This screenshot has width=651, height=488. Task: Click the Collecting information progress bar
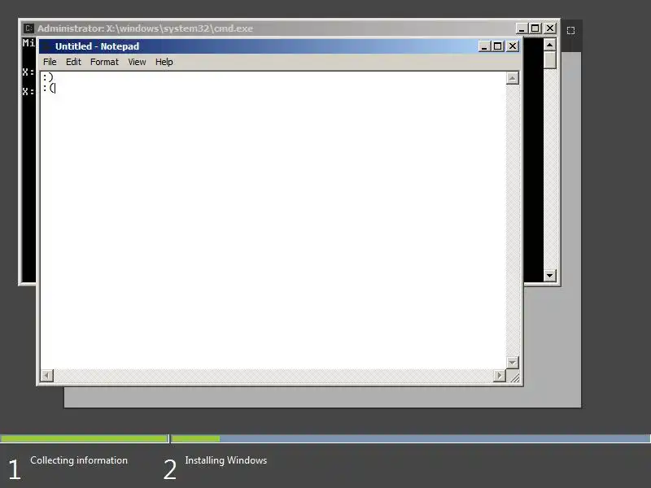click(85, 438)
